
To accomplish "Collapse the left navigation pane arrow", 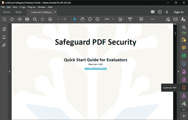I will 10,72.
